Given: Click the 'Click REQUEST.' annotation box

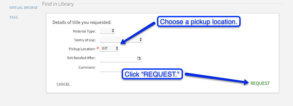Looking at the screenshot, I should pos(152,74).
